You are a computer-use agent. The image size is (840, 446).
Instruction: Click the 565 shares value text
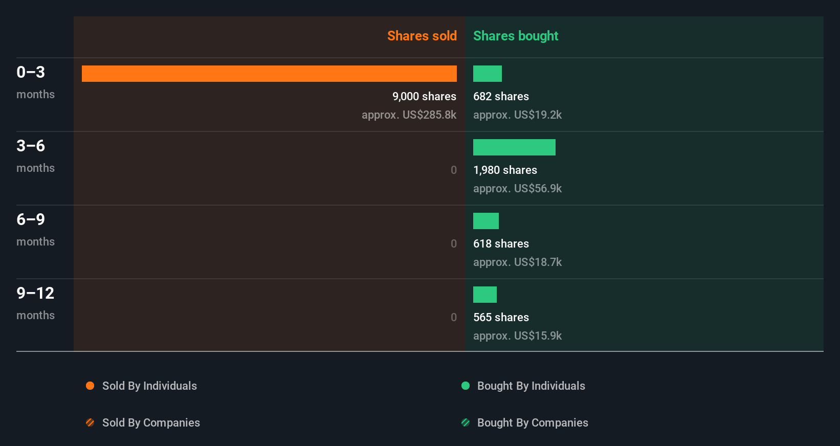(501, 317)
